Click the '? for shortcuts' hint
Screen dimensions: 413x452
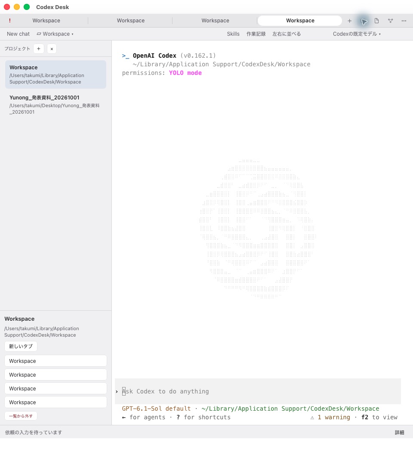[203, 417]
